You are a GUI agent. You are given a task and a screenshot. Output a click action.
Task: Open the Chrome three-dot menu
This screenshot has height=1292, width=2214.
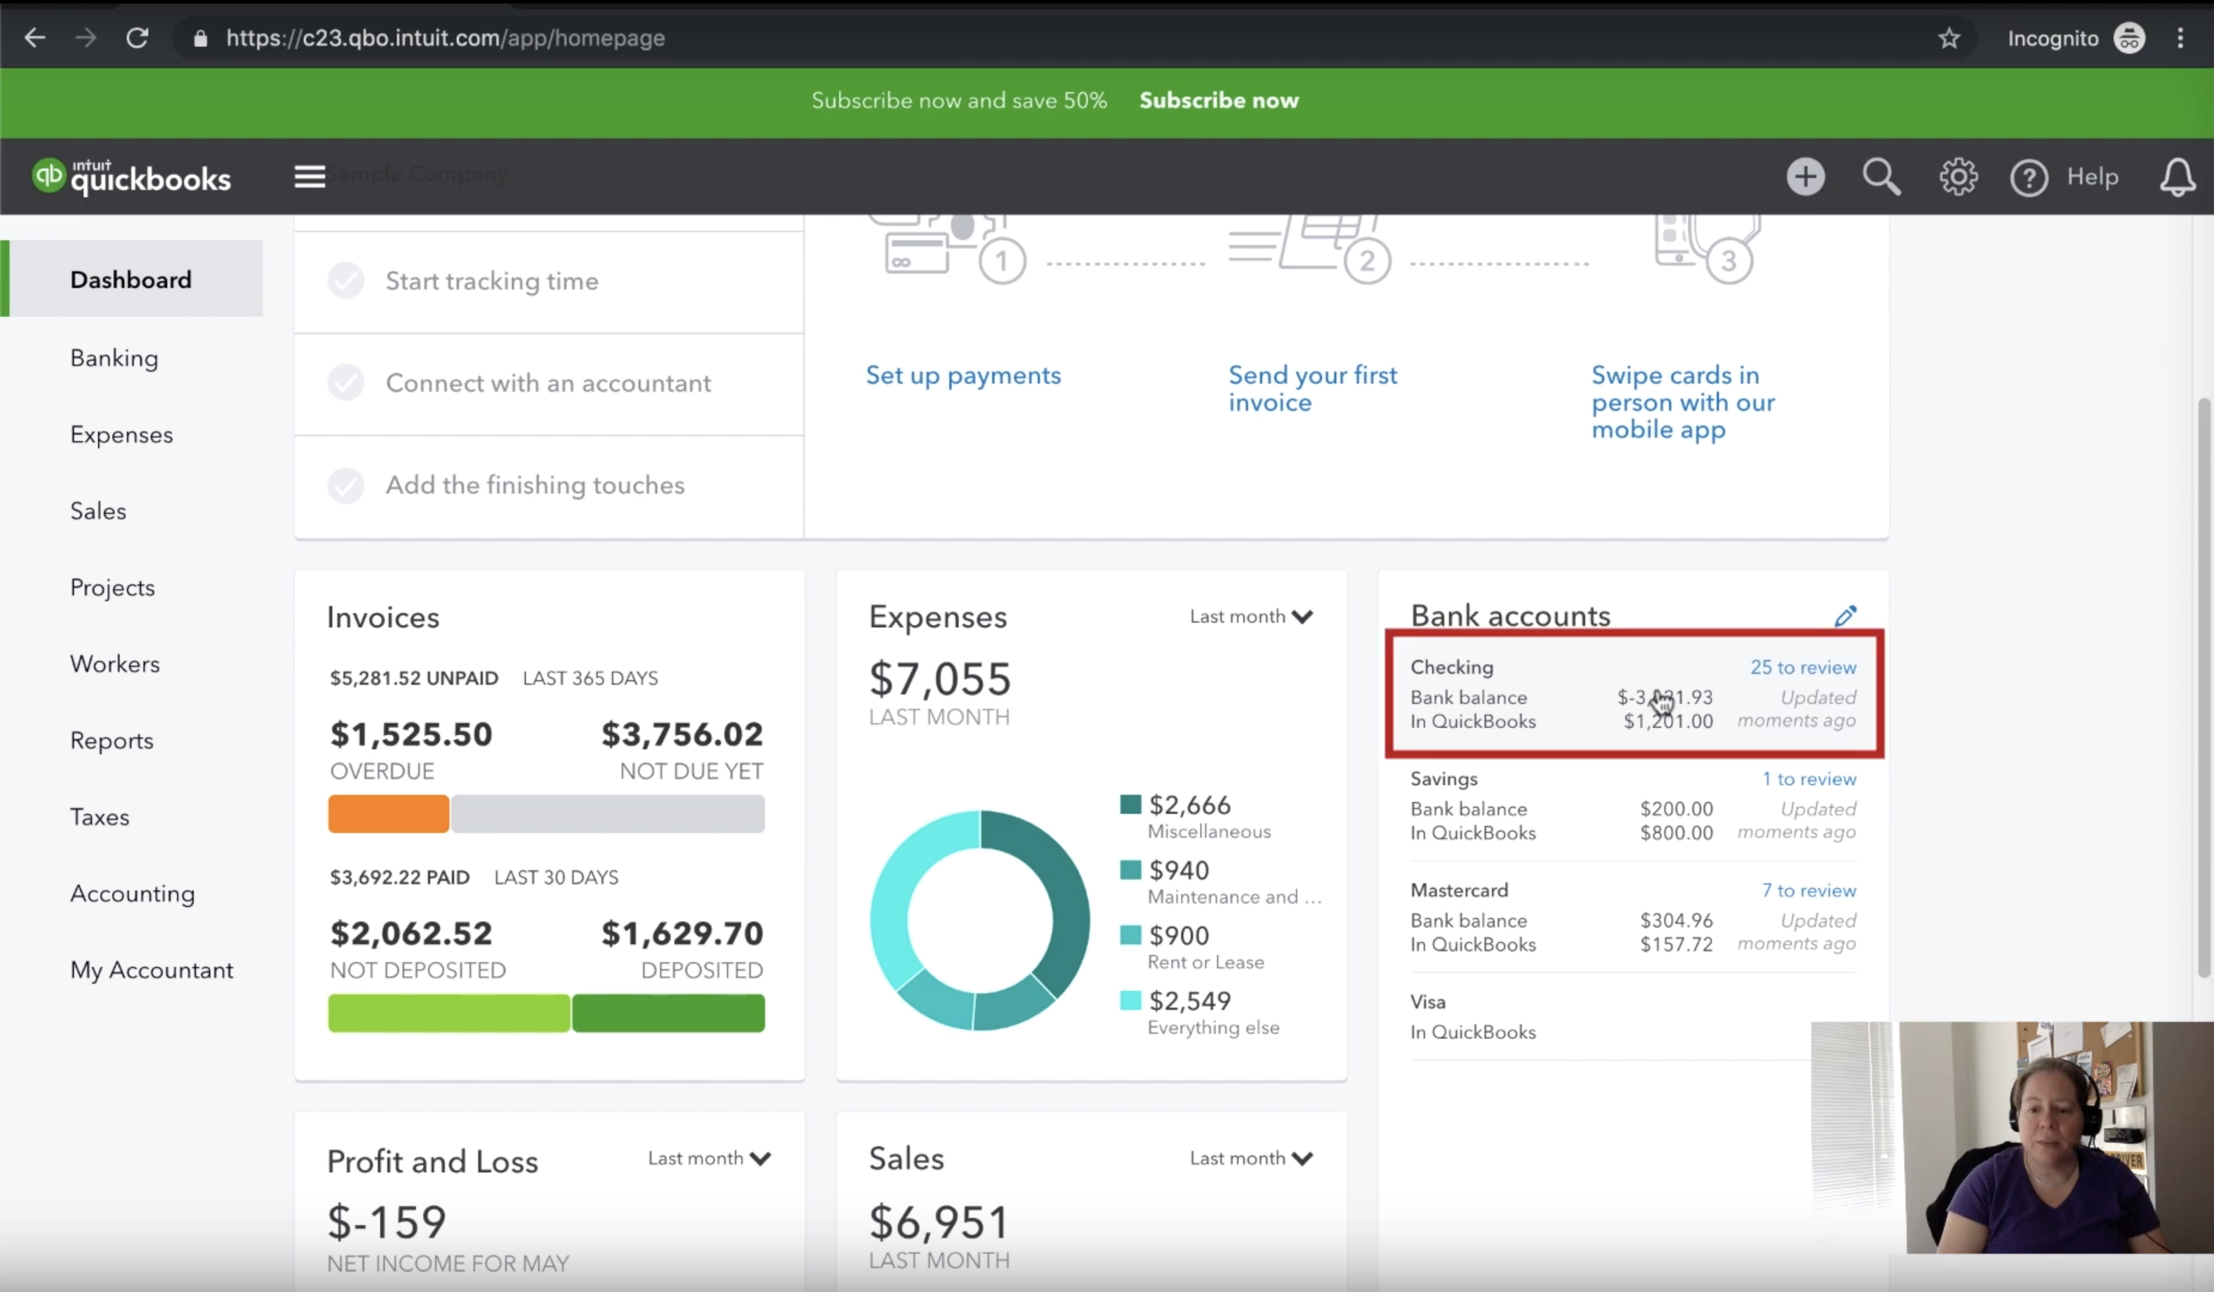click(2180, 38)
